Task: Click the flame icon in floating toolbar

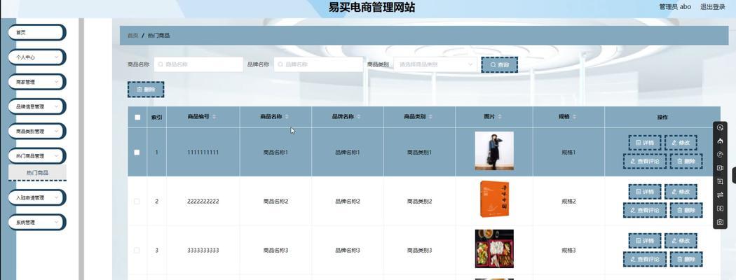Action: [x=720, y=141]
